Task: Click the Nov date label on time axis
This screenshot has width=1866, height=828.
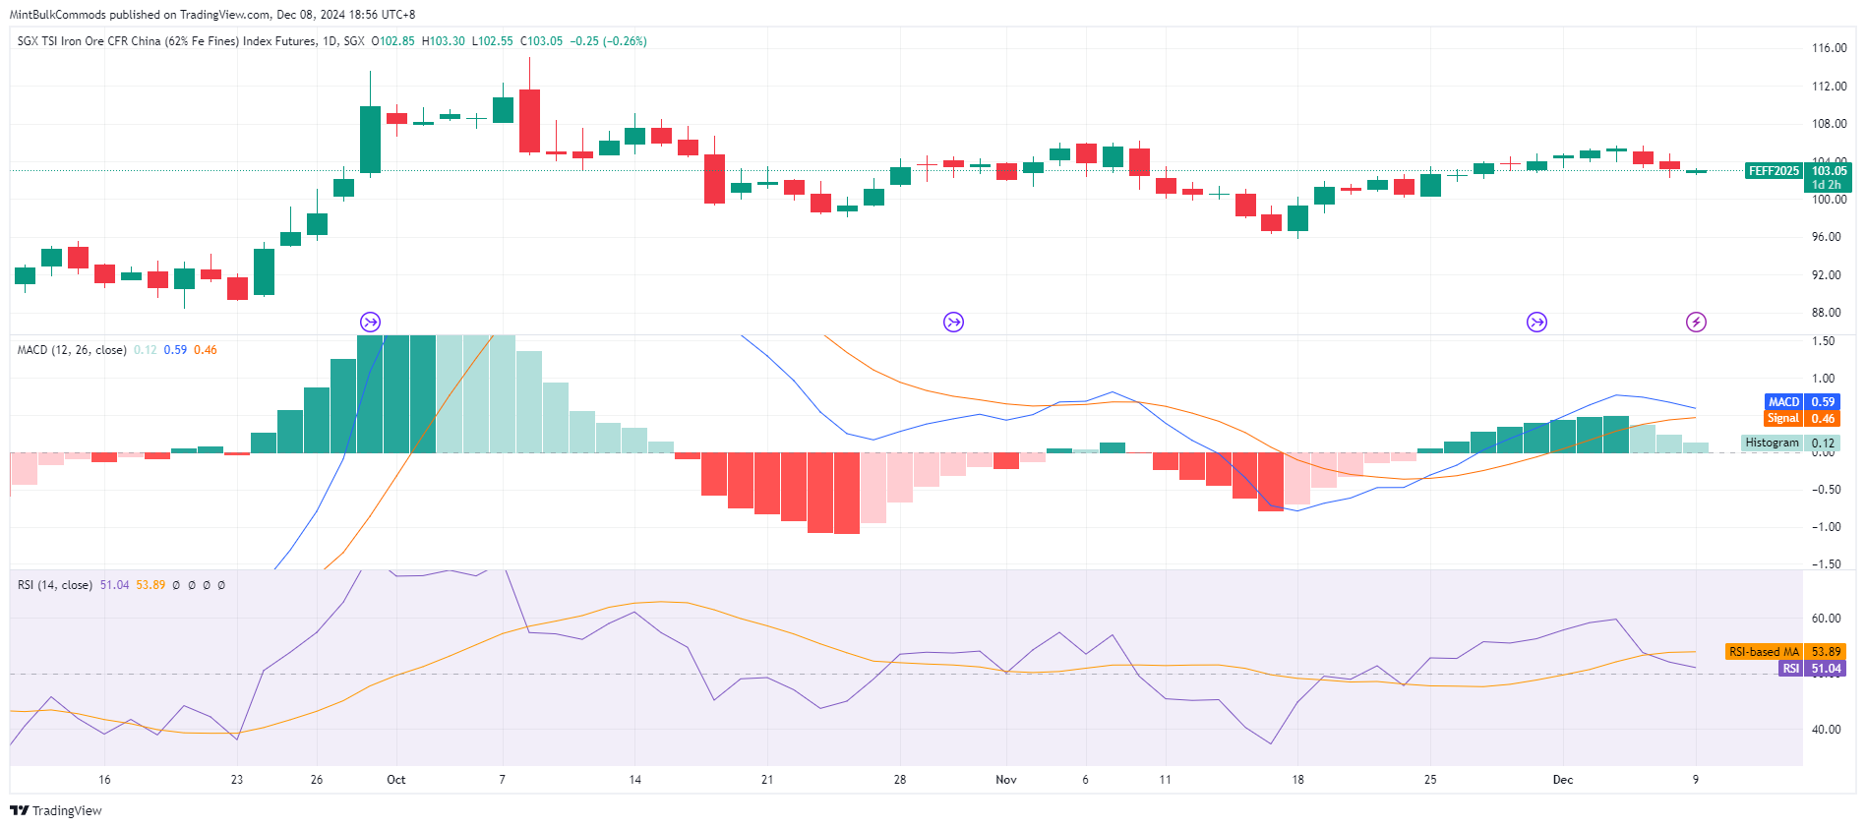Action: pyautogui.click(x=1006, y=780)
